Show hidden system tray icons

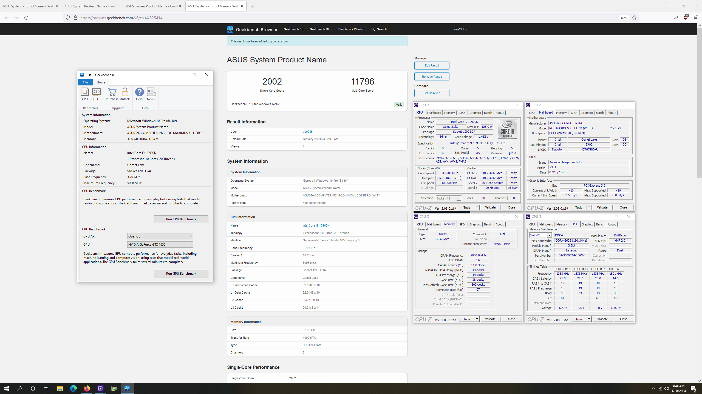point(653,389)
